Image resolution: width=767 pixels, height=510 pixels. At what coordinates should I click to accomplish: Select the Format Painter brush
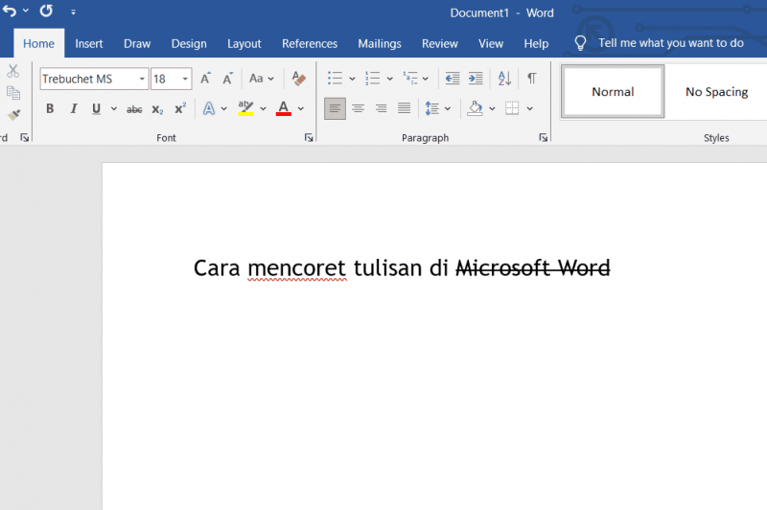[x=13, y=115]
